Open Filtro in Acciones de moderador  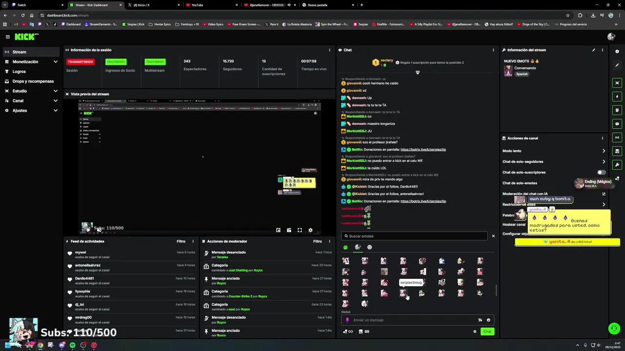[317, 241]
